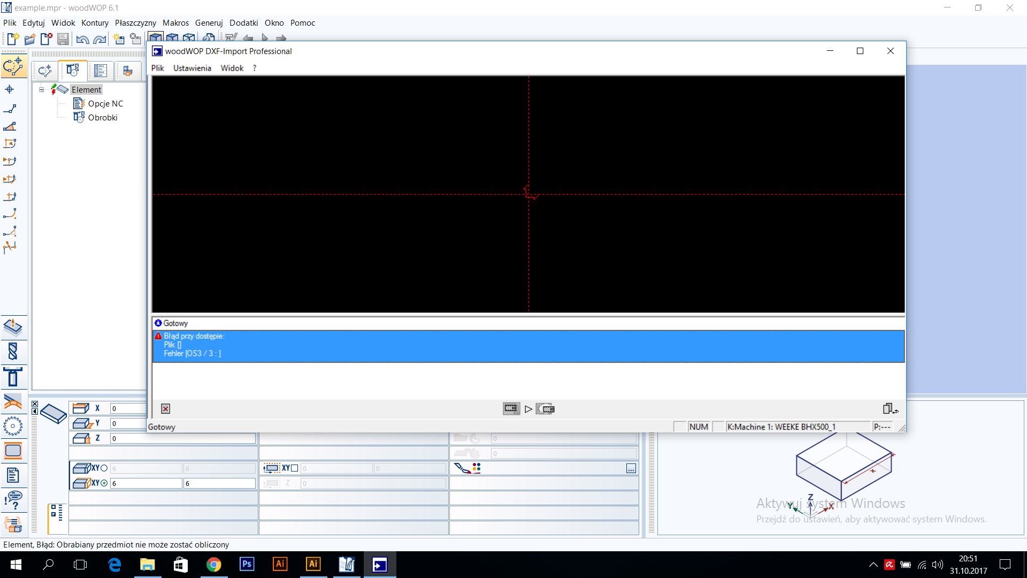The image size is (1027, 578).
Task: Click the play button in DXF-Import
Action: click(x=528, y=409)
